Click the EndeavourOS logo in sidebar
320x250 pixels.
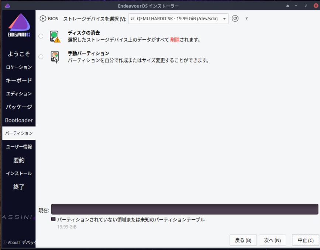(x=19, y=25)
